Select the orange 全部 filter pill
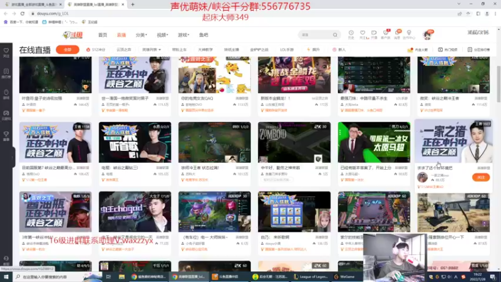Image resolution: width=501 pixels, height=282 pixels. tap(68, 50)
